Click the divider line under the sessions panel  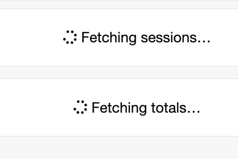click(x=119, y=66)
